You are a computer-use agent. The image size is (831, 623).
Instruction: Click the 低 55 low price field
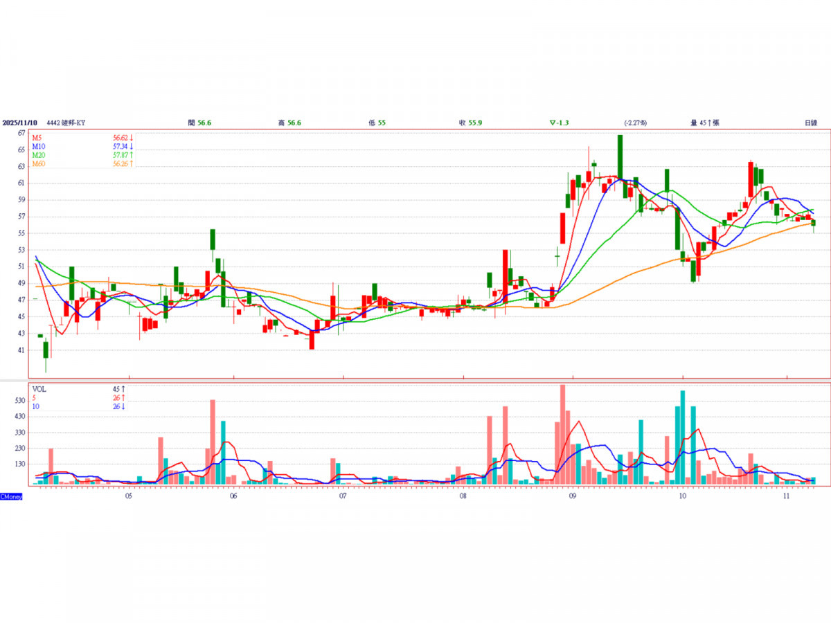point(377,123)
